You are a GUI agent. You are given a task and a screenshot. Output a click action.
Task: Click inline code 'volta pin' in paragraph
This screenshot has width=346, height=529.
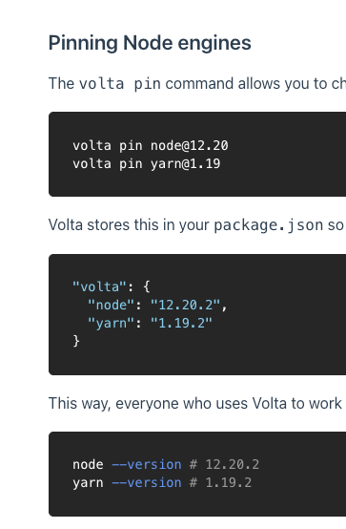pyautogui.click(x=119, y=84)
